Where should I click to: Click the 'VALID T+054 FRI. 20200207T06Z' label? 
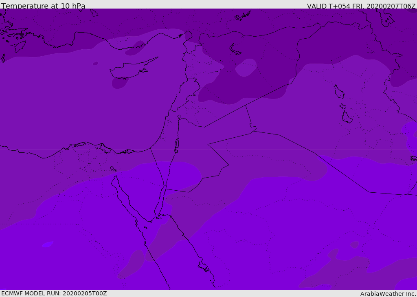click(361, 6)
